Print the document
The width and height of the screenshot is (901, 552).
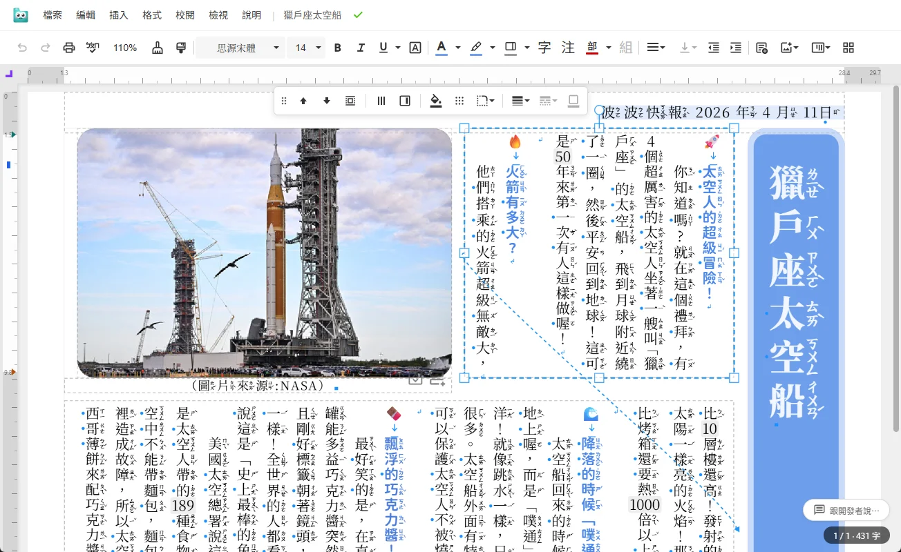point(69,48)
